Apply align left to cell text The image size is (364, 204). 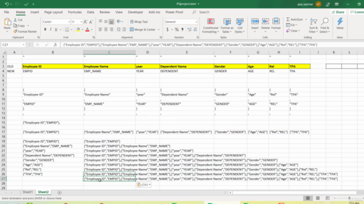point(100,29)
